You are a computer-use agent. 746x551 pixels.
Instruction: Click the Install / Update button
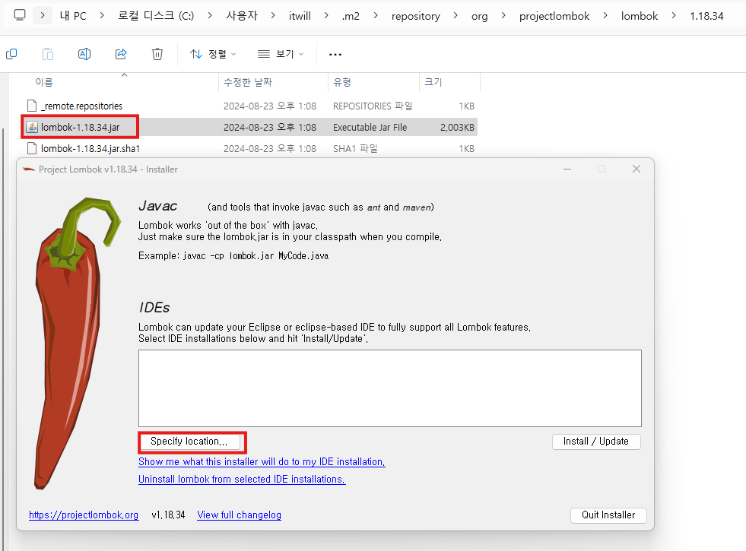[596, 442]
